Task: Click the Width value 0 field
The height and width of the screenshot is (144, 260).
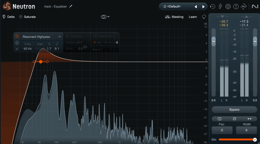Action: (246, 130)
